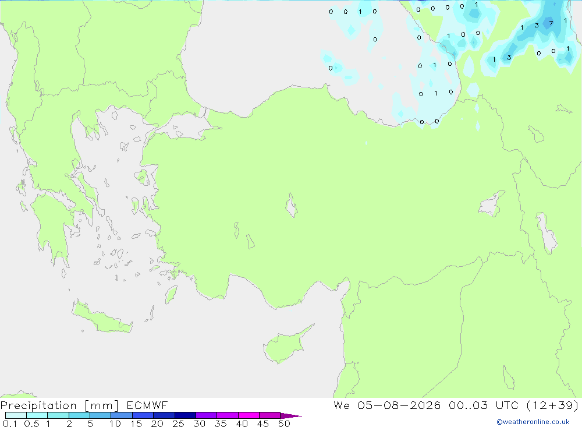
Task: Click the 45–50 mm legend swatch
Action: 270,415
